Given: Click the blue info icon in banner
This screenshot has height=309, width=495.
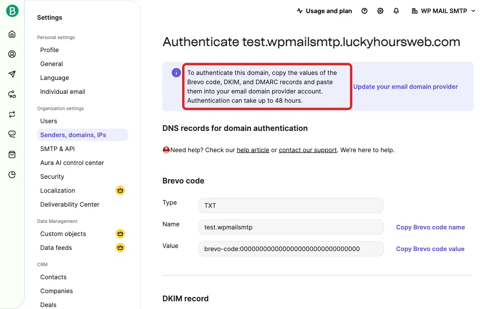Looking at the screenshot, I should point(176,73).
